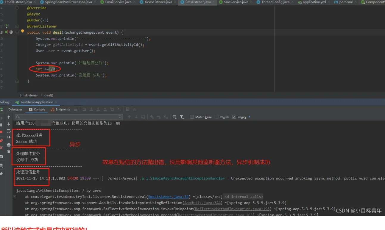Click Scroll to End console icon

pyautogui.click(x=9, y=138)
